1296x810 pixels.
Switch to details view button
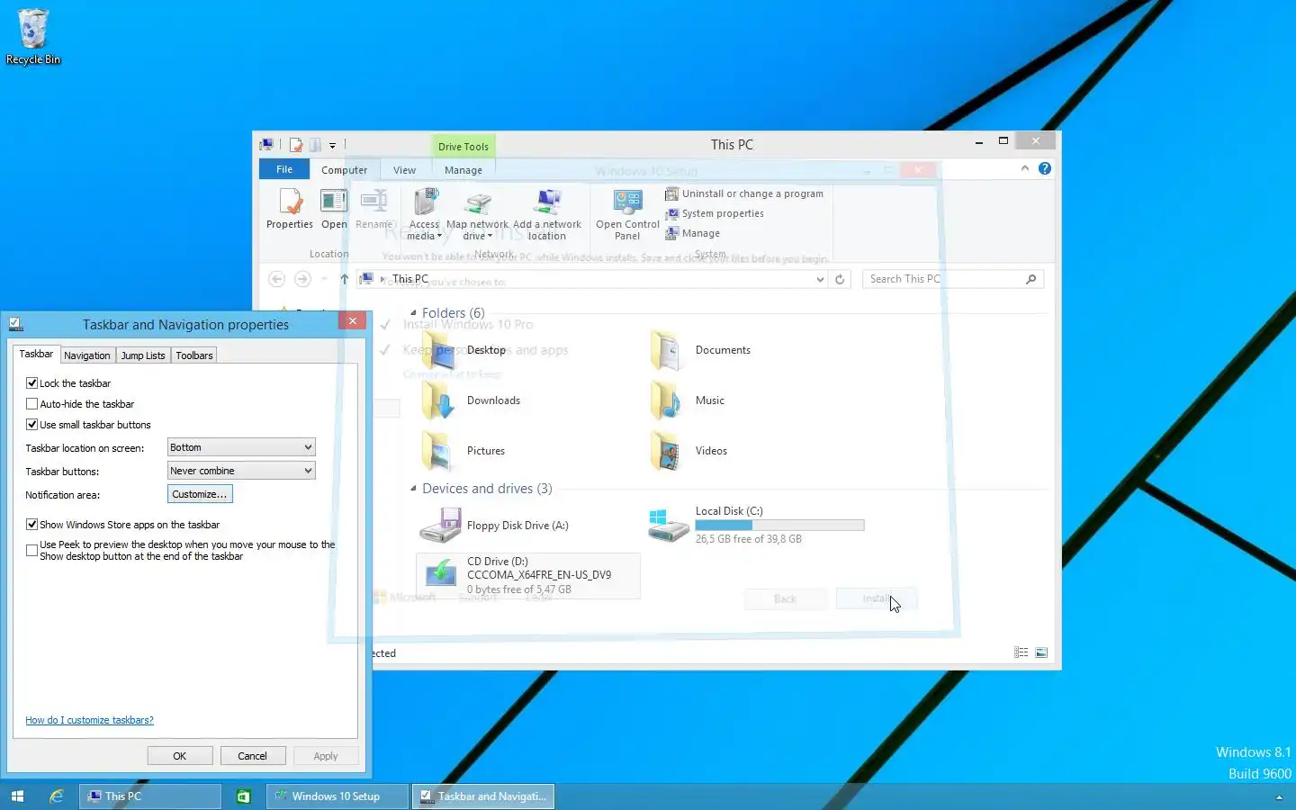(x=1021, y=652)
